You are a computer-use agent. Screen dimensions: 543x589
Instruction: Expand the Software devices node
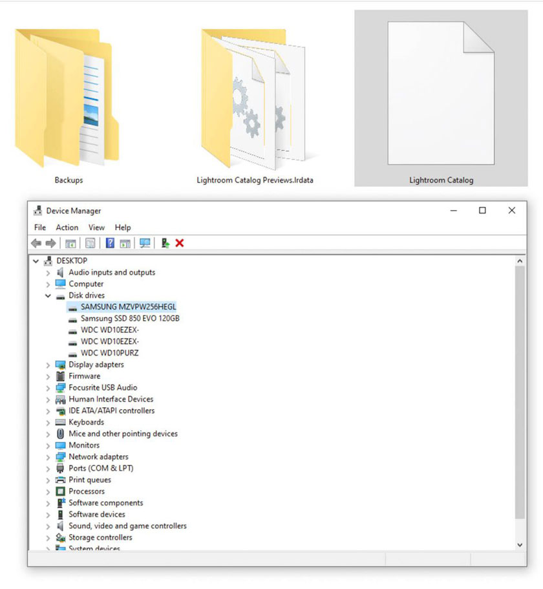(48, 515)
